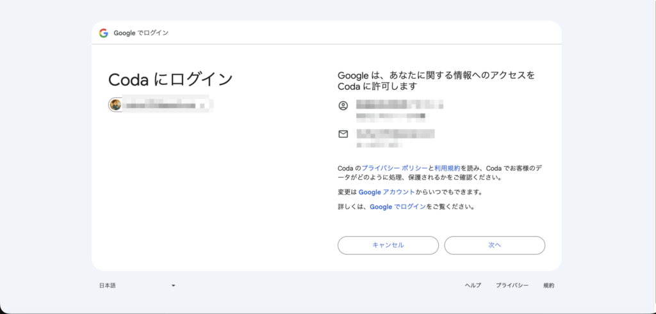Click the account avatar under Coda にログイン
The image size is (656, 314).
115,104
